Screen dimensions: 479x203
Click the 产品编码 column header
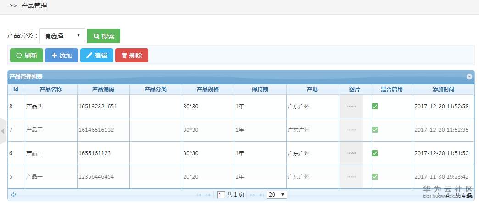(103, 89)
